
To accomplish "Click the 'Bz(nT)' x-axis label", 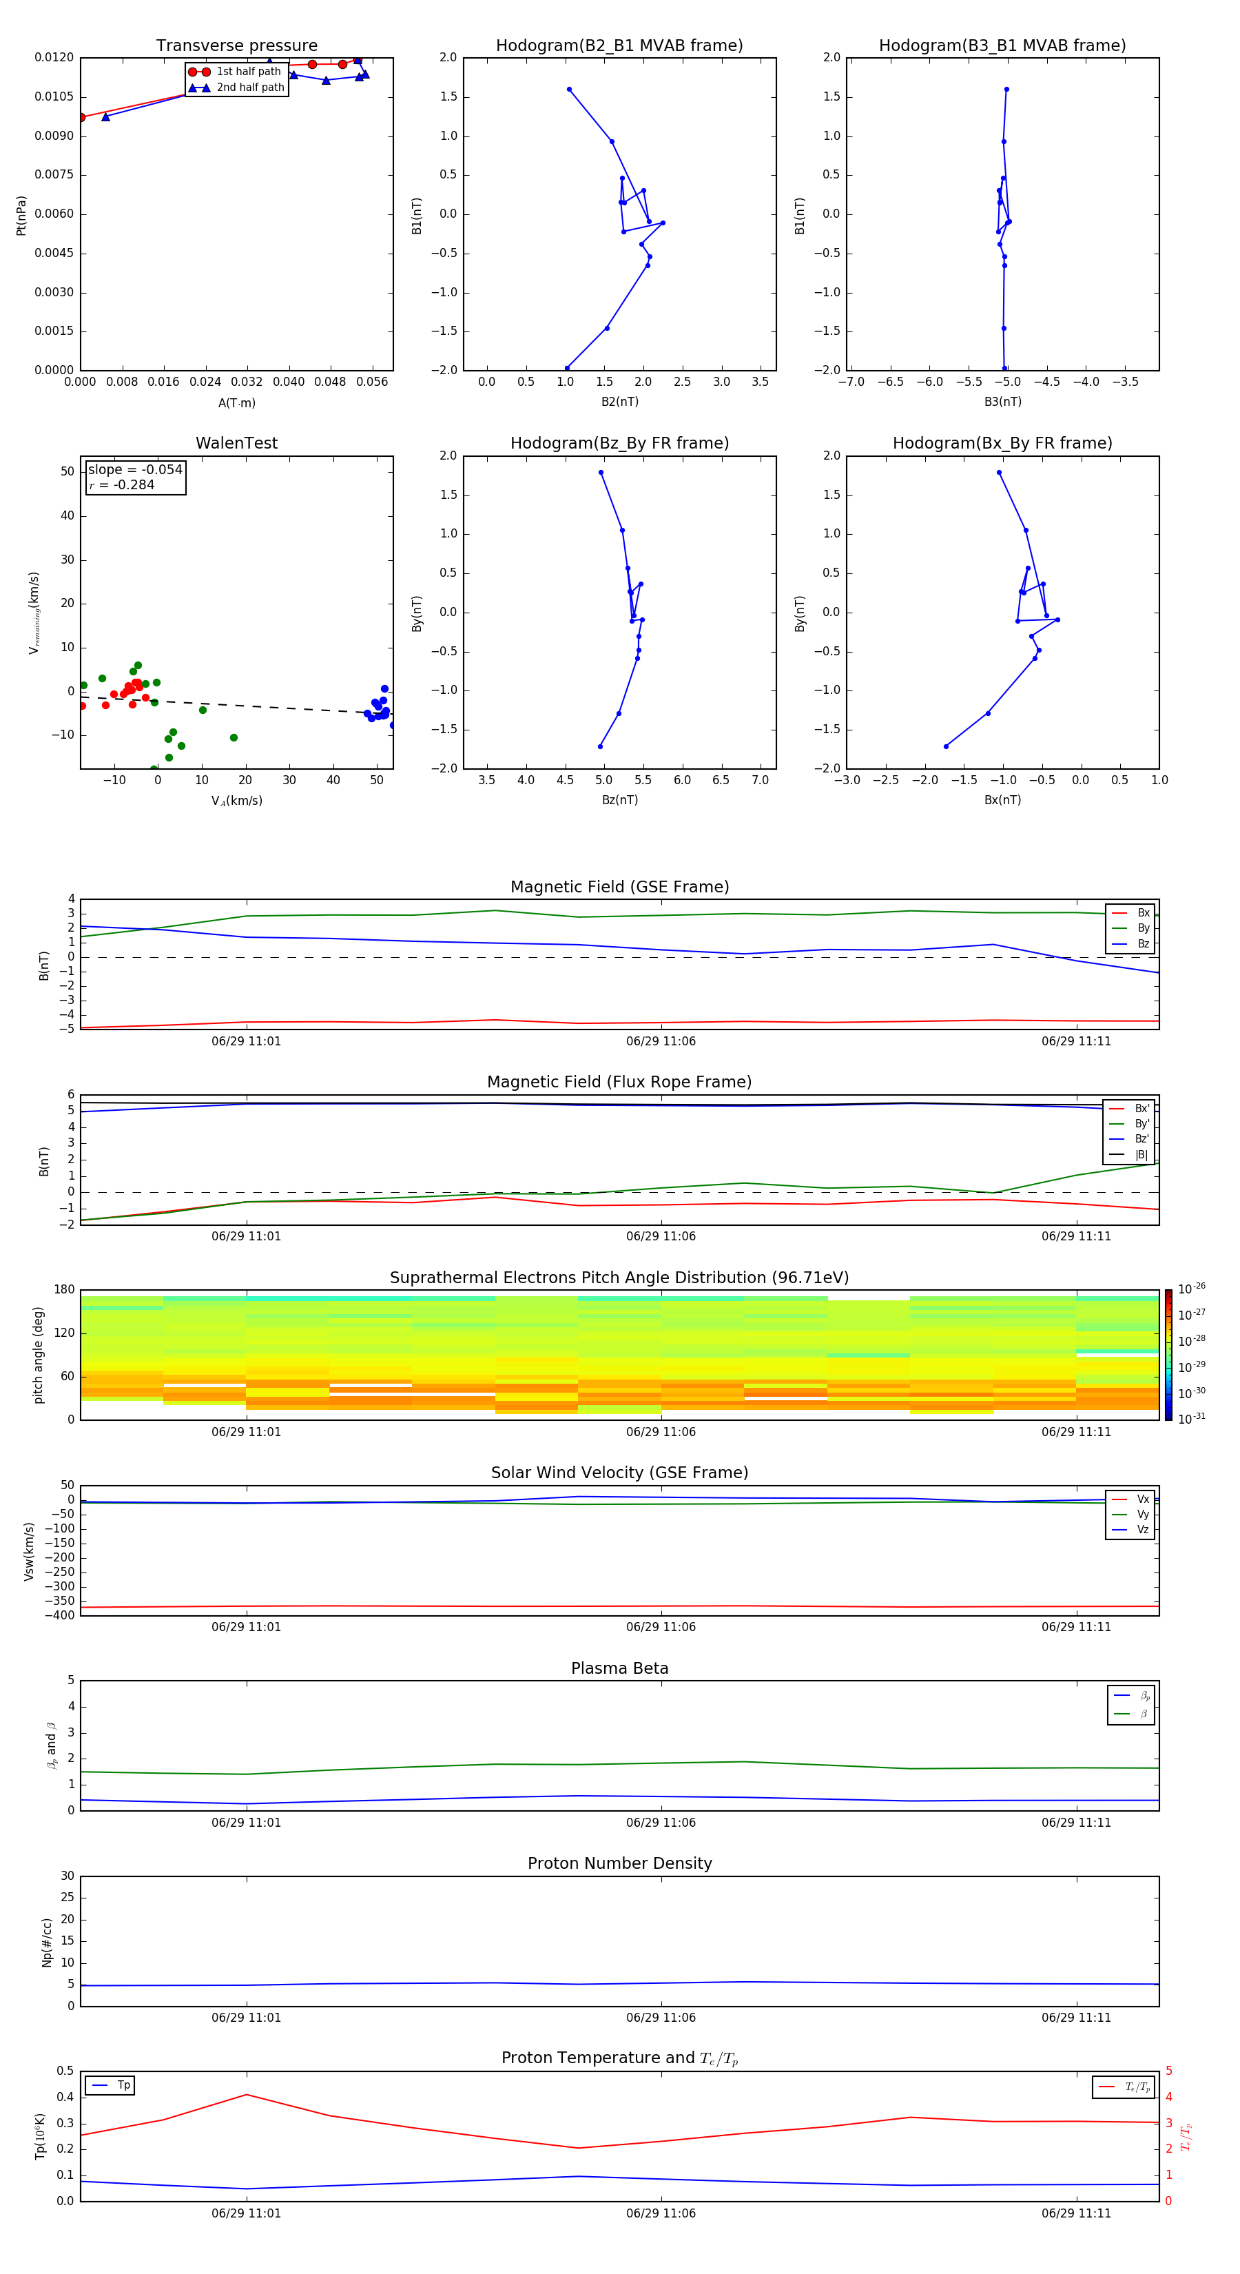I will click(619, 800).
